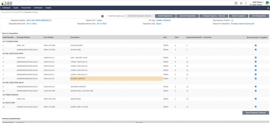Click the JiBe logo

[7, 3]
